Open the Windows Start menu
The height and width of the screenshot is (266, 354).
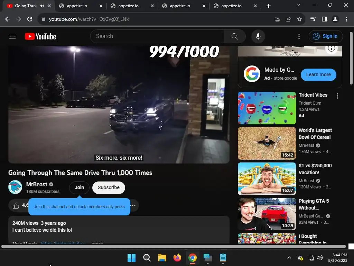pos(131,258)
